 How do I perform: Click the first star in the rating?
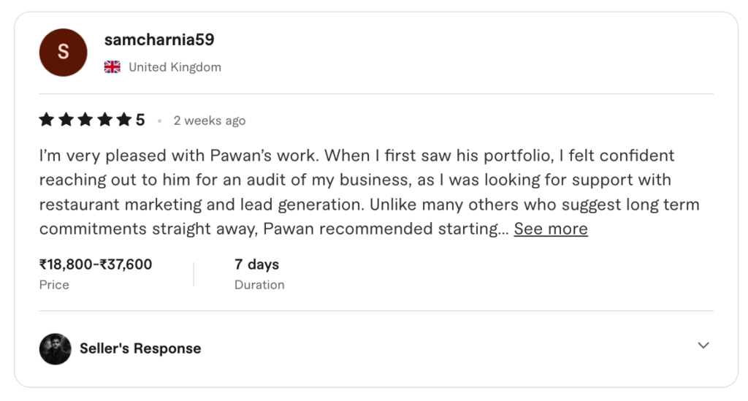point(47,120)
